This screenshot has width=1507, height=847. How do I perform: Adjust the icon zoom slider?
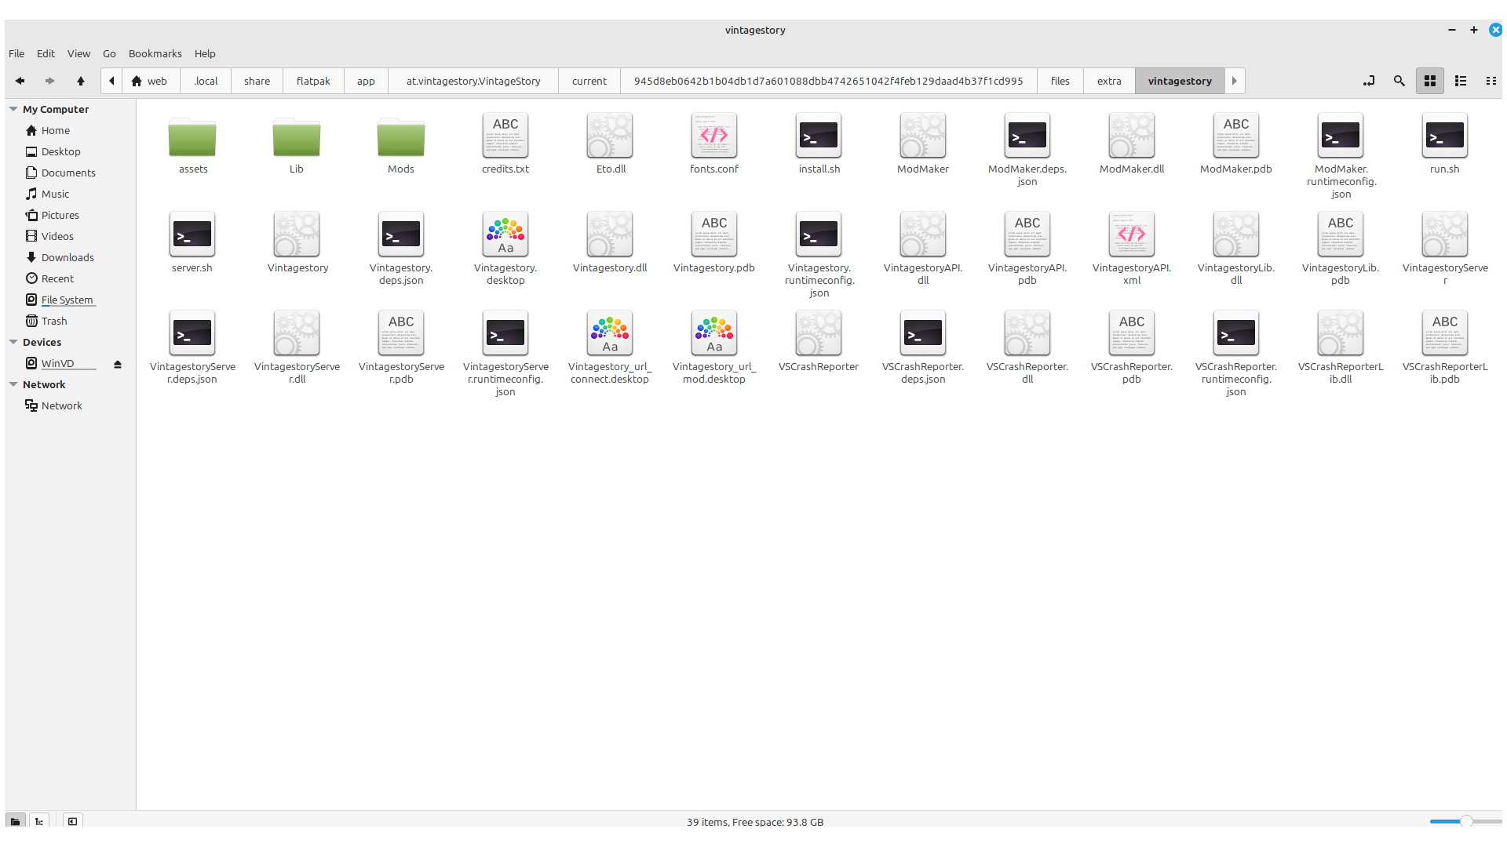[x=1465, y=821]
